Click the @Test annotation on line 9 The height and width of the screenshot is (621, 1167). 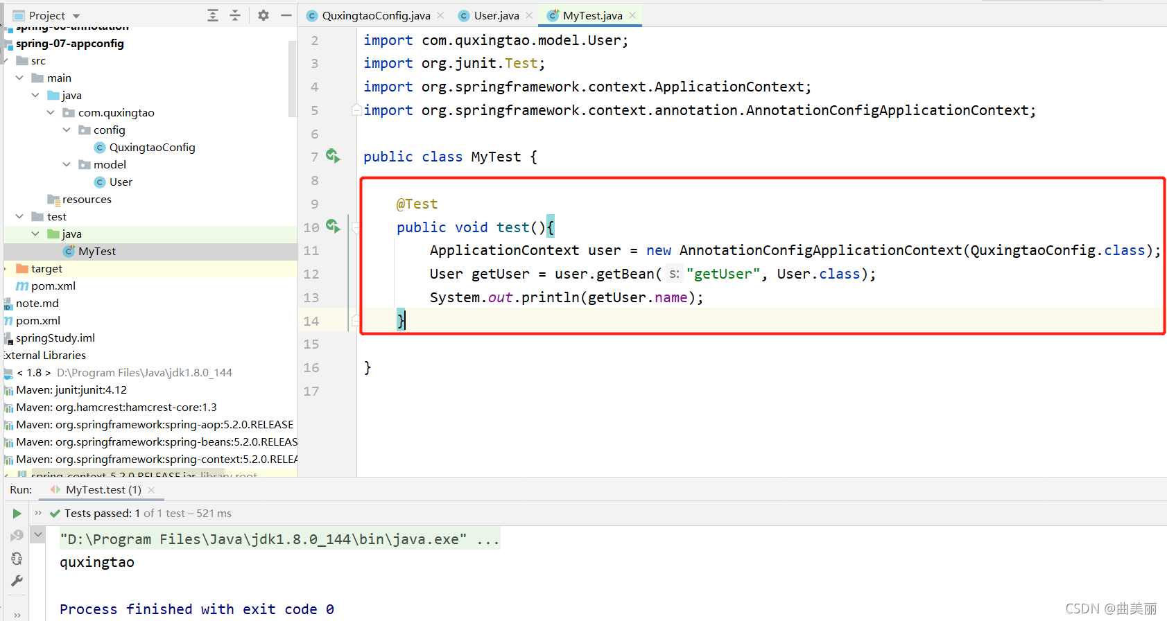tap(417, 204)
